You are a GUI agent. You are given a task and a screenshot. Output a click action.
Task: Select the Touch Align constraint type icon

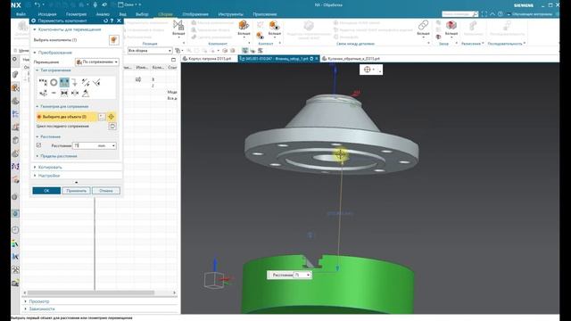pos(43,82)
